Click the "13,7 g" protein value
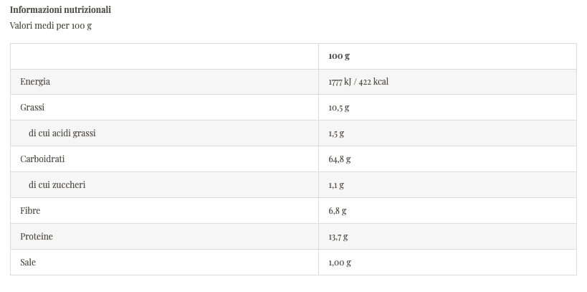 click(338, 237)
